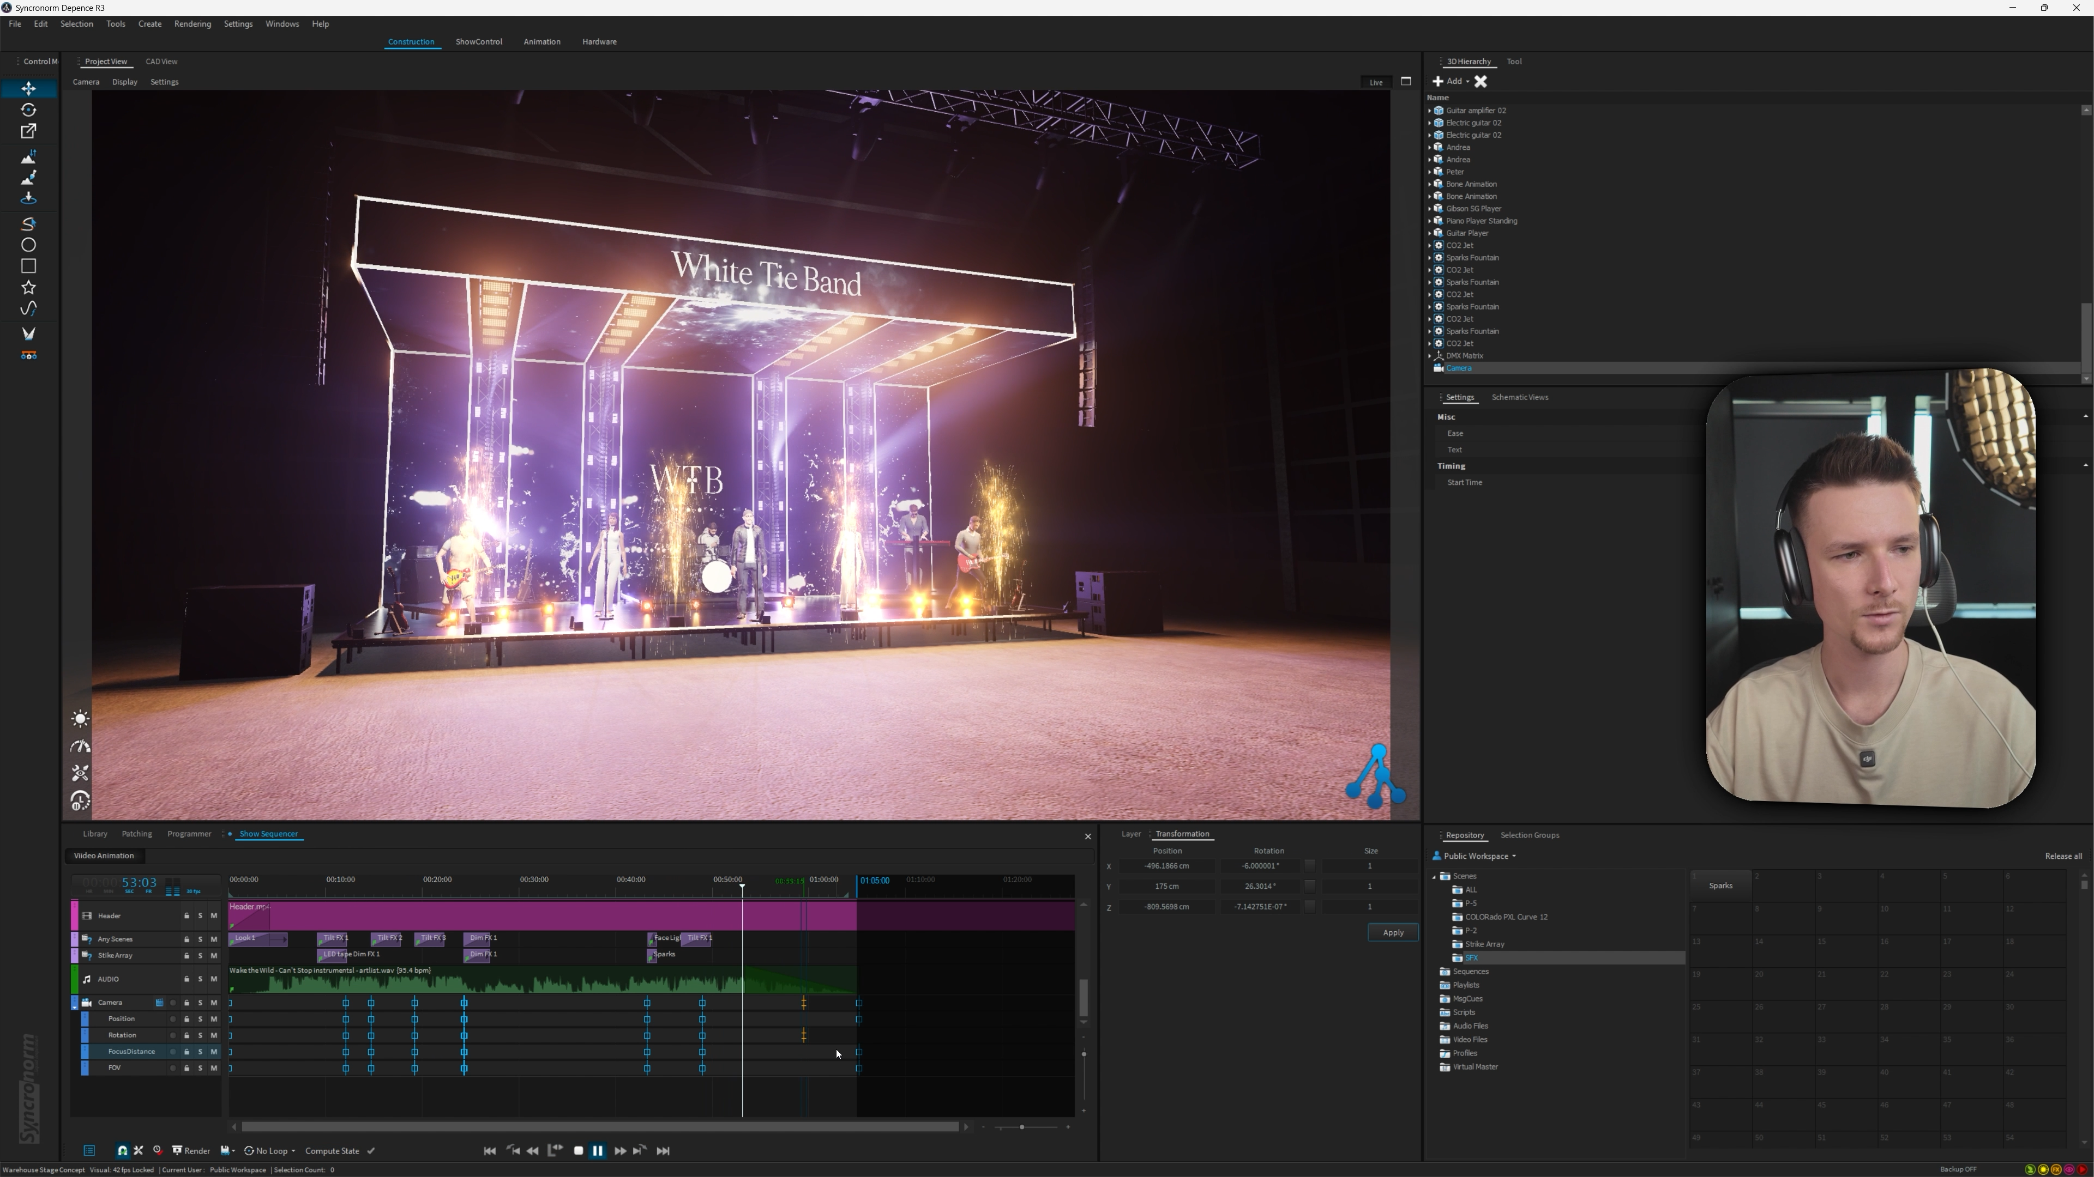The width and height of the screenshot is (2094, 1177).
Task: Open the Rendering menu
Action: pyautogui.click(x=192, y=23)
